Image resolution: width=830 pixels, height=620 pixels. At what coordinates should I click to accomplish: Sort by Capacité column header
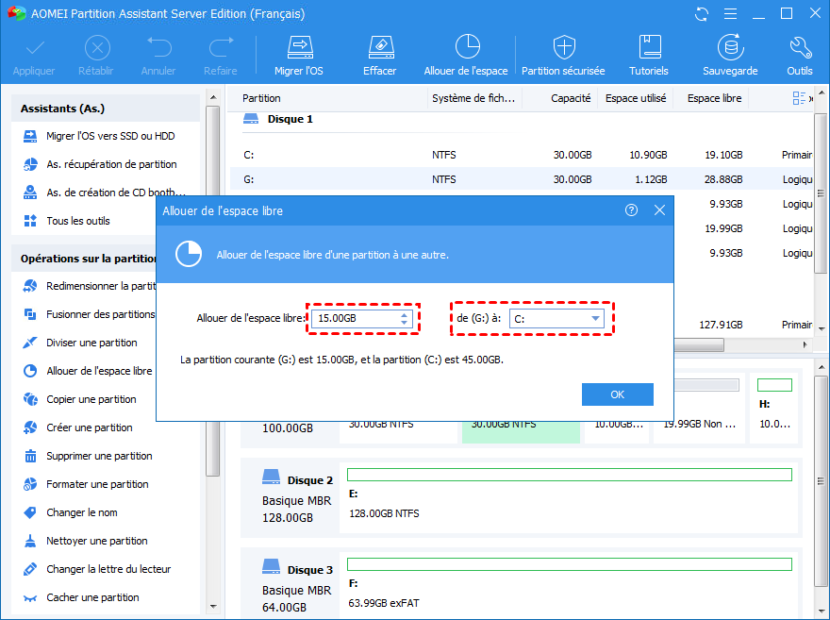pos(571,98)
